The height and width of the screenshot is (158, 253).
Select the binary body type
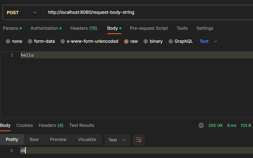click(x=153, y=41)
